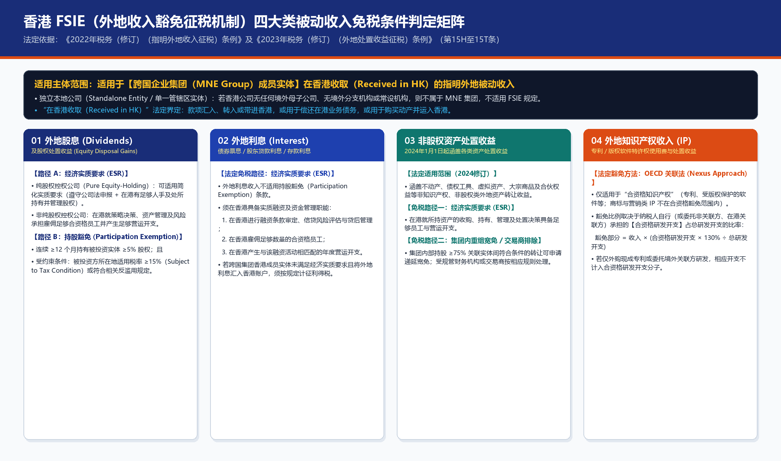
Task: Select card header '02 外地利息 (Interest)'
Action: pos(263,141)
